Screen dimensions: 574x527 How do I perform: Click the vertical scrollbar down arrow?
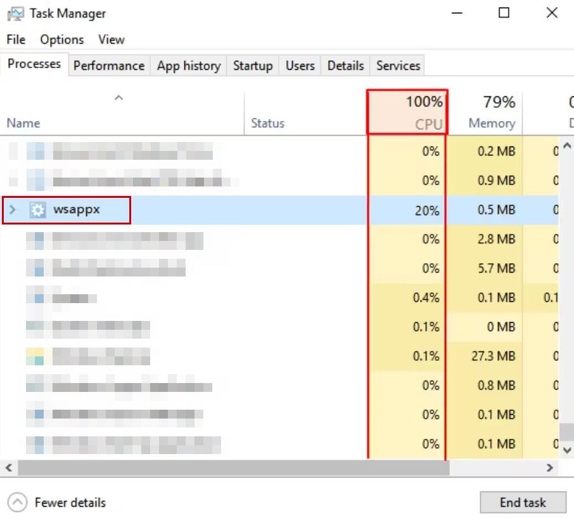567,449
